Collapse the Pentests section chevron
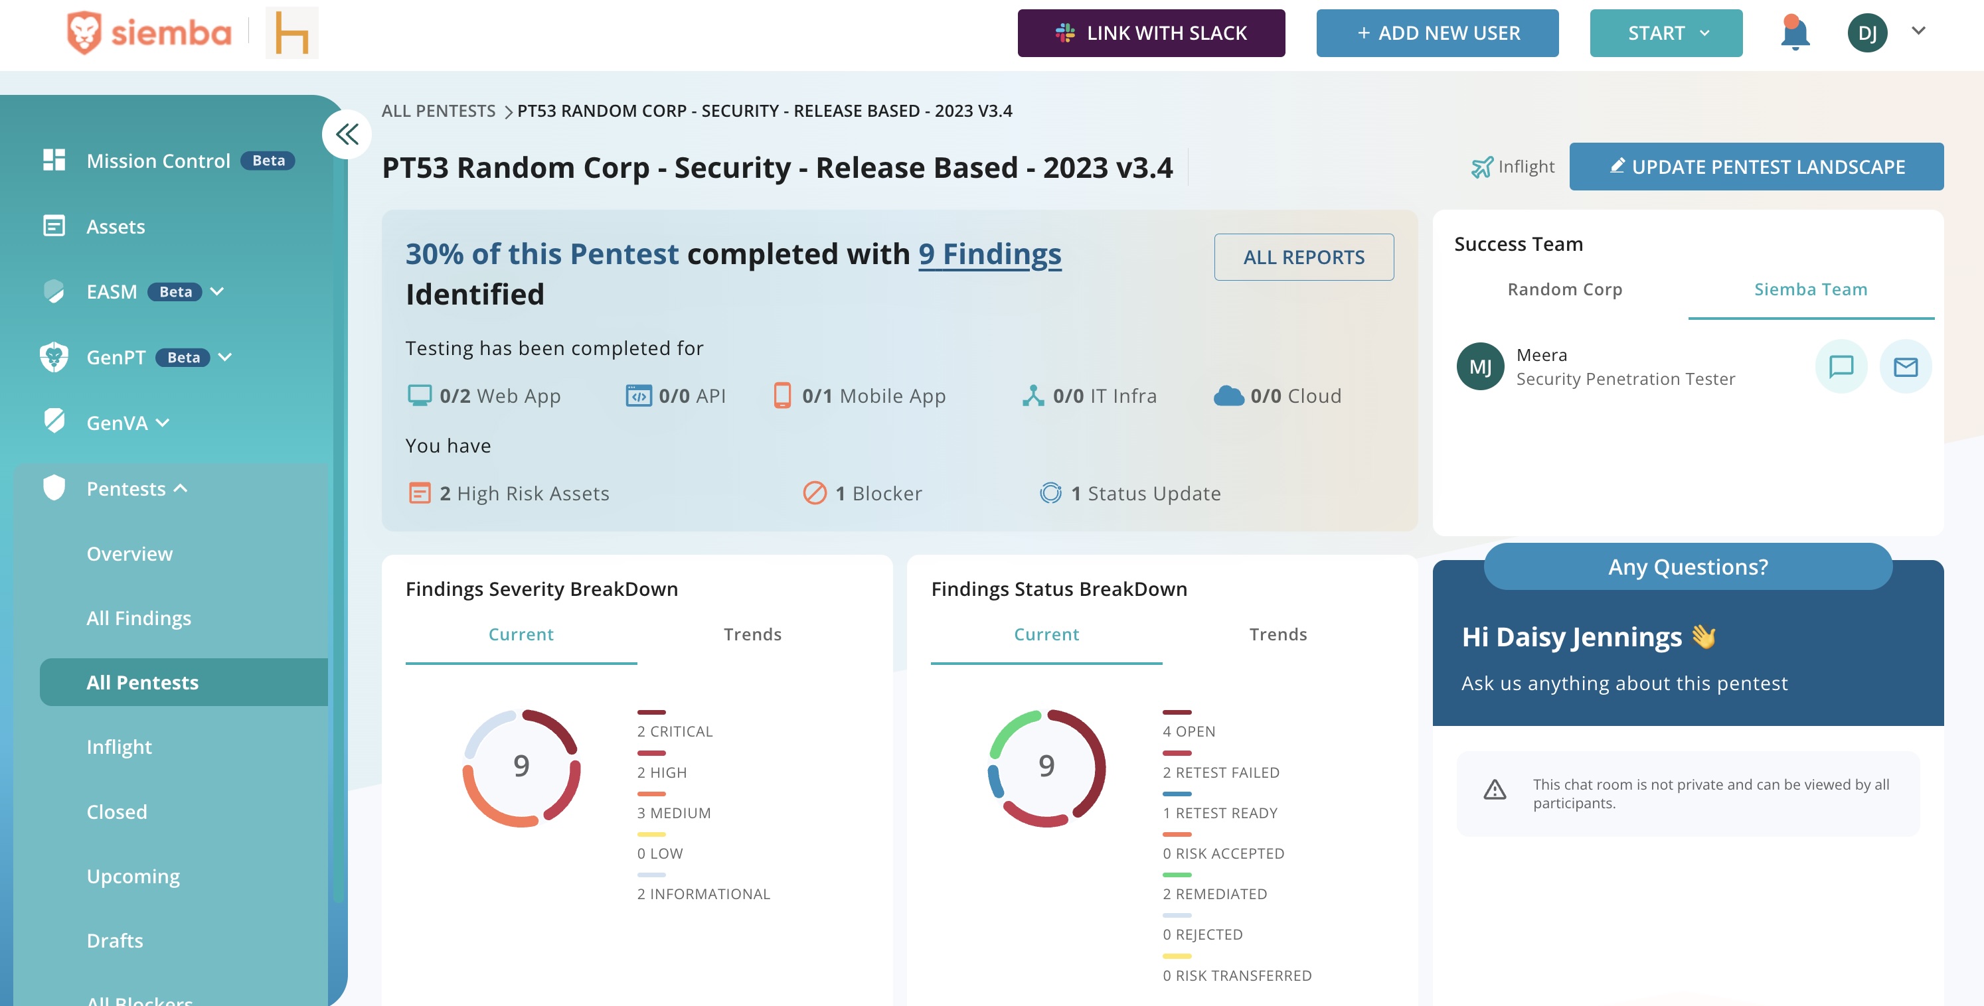Viewport: 1984px width, 1006px height. (x=181, y=489)
